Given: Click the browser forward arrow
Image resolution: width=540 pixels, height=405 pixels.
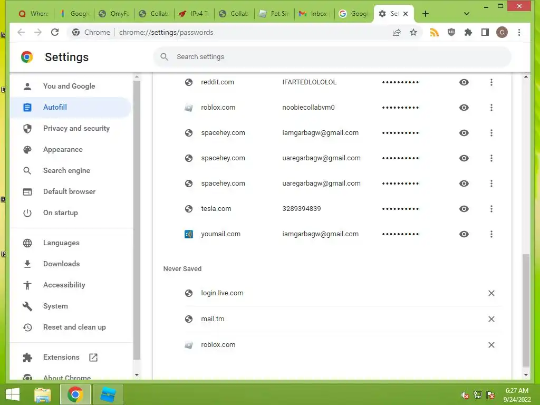Looking at the screenshot, I should pyautogui.click(x=38, y=32).
